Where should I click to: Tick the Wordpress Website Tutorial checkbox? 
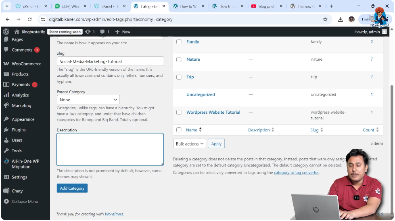[x=179, y=113]
